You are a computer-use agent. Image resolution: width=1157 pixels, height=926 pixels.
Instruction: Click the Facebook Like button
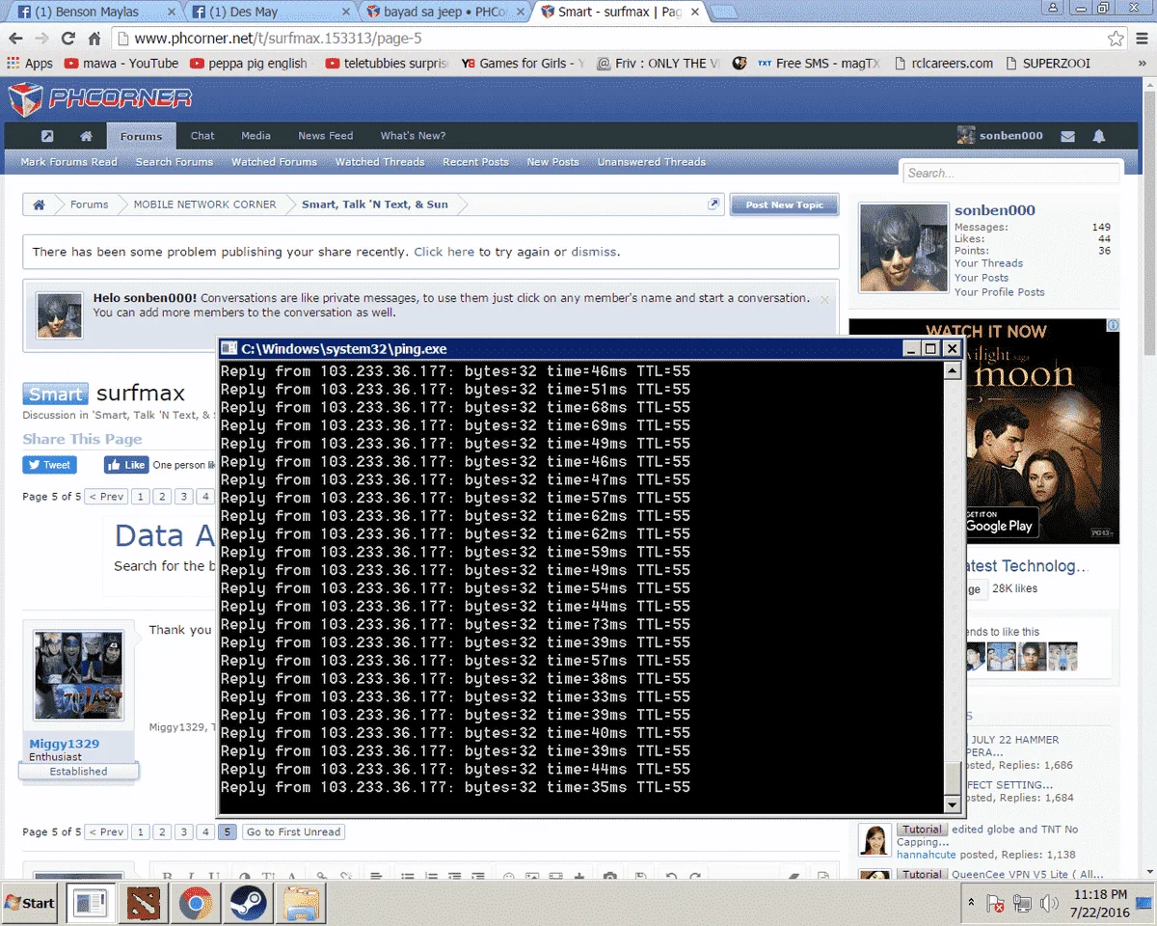(x=126, y=465)
